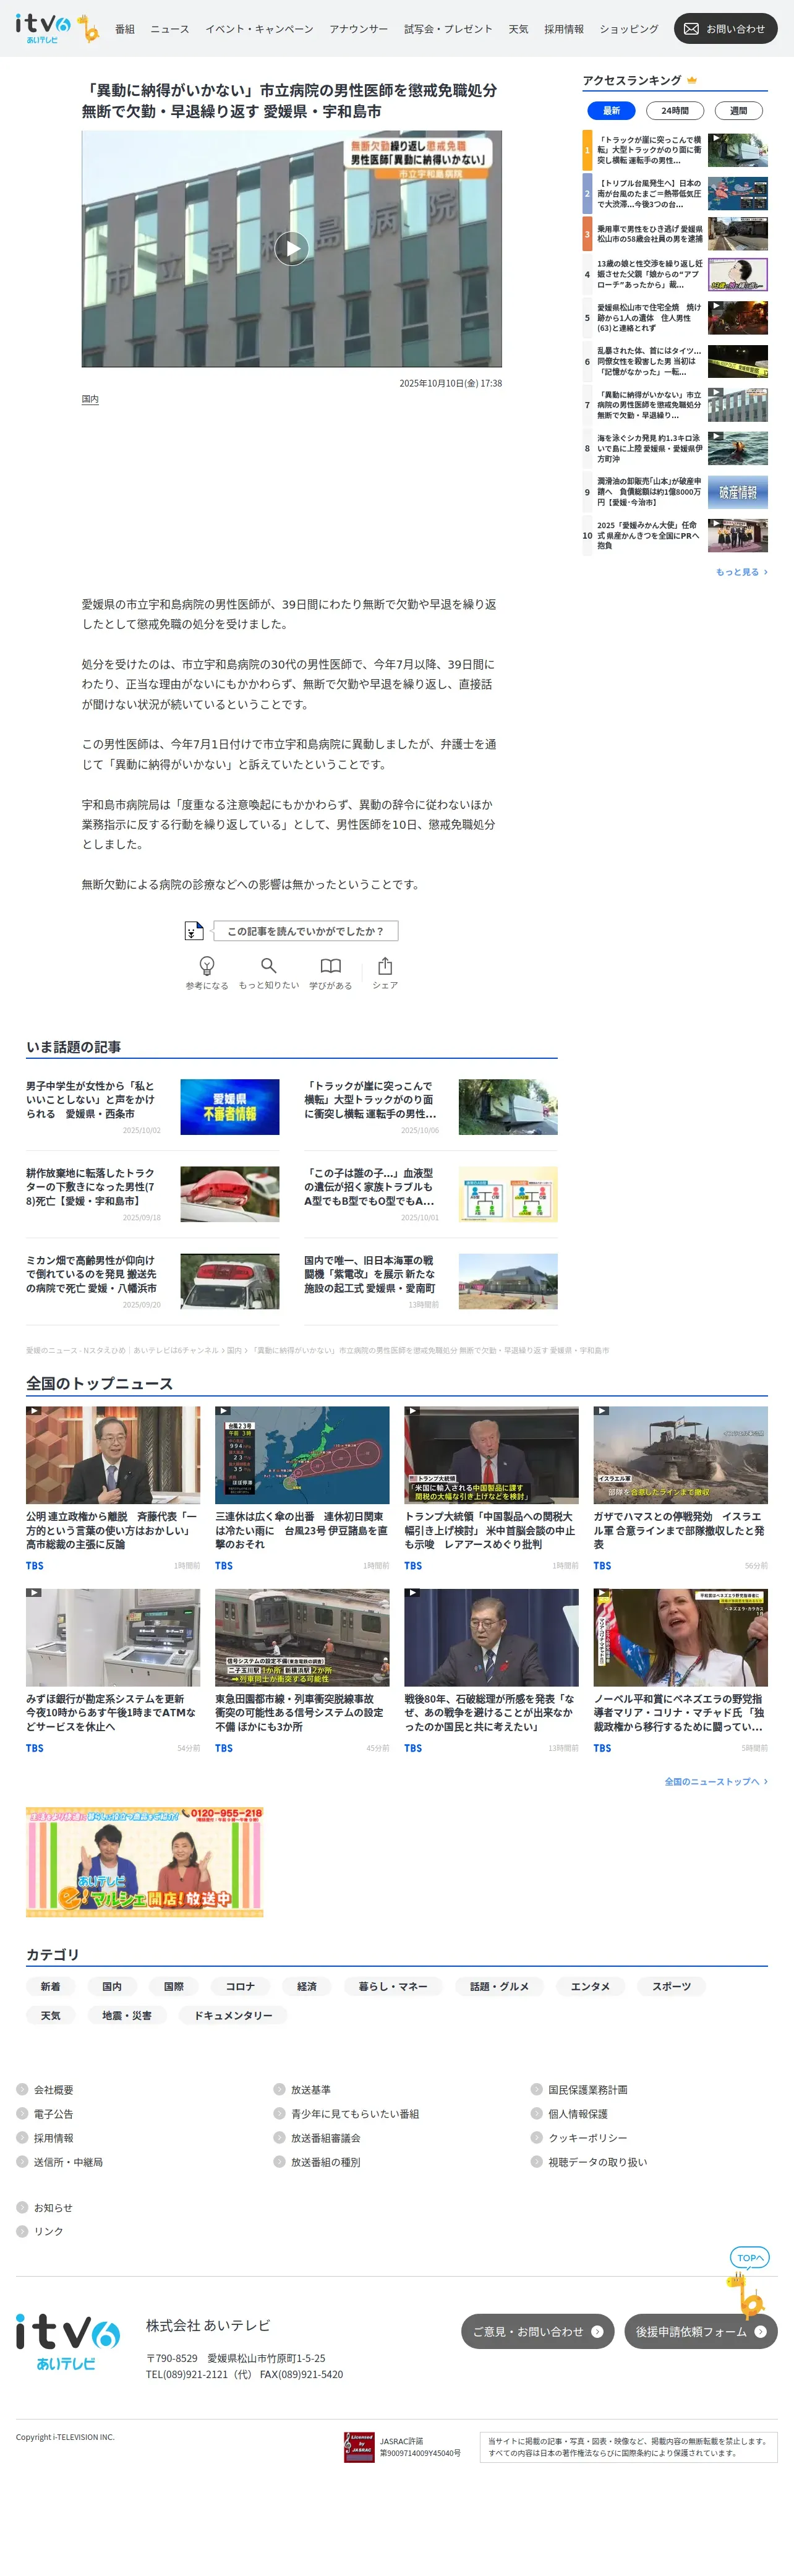The image size is (794, 2576).
Task: Open the アナウンサー menu
Action: tap(358, 29)
